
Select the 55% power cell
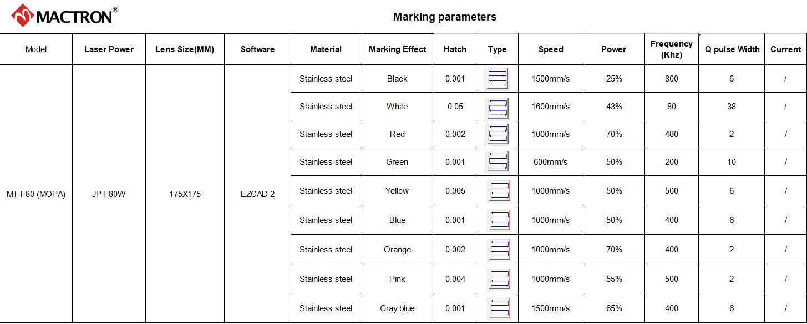point(613,279)
